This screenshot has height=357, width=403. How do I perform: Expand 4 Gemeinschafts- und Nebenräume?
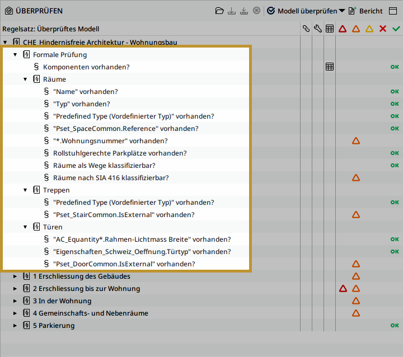pos(15,313)
